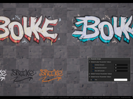Collapse Global Vector Parameter Values group
The width and height of the screenshot is (133, 99).
tap(89, 77)
